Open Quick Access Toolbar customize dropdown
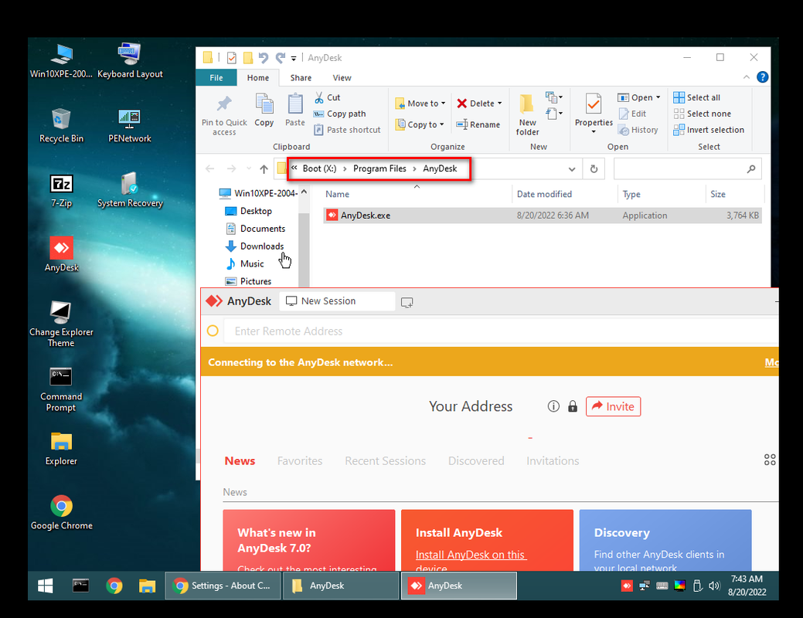 tap(294, 59)
